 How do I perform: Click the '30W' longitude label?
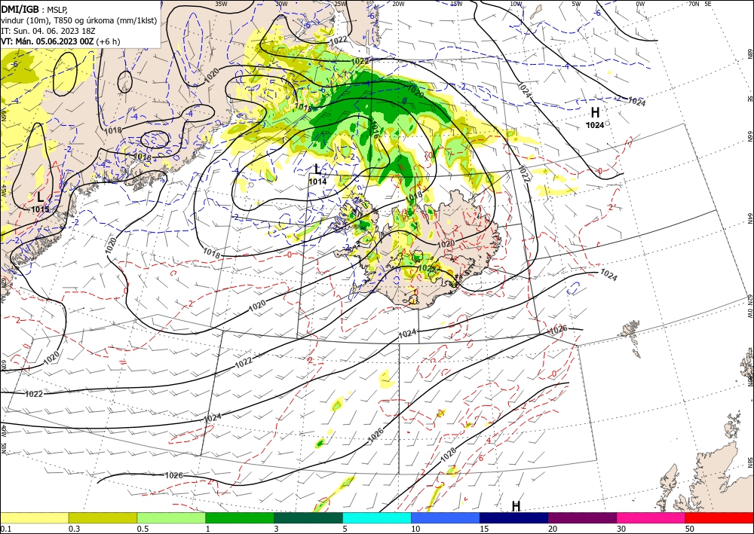pyautogui.click(x=281, y=4)
